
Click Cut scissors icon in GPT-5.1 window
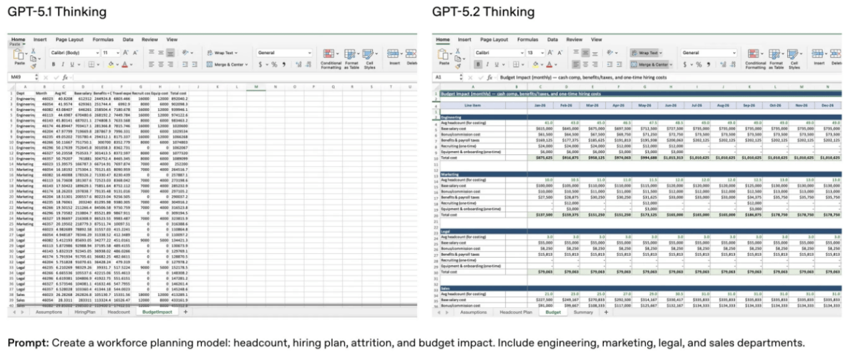pos(33,50)
